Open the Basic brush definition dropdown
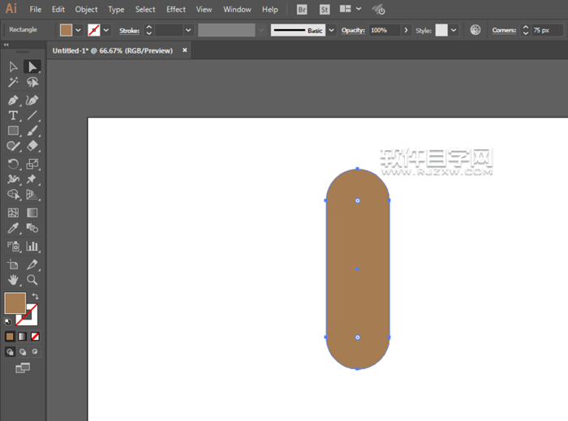This screenshot has height=421, width=568. [x=330, y=30]
